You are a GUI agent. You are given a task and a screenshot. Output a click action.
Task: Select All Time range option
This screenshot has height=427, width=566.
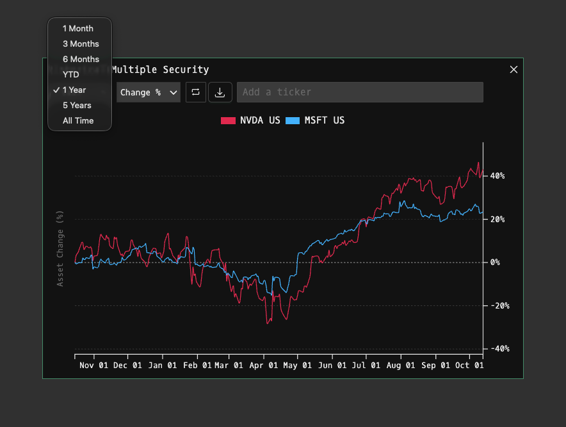79,120
